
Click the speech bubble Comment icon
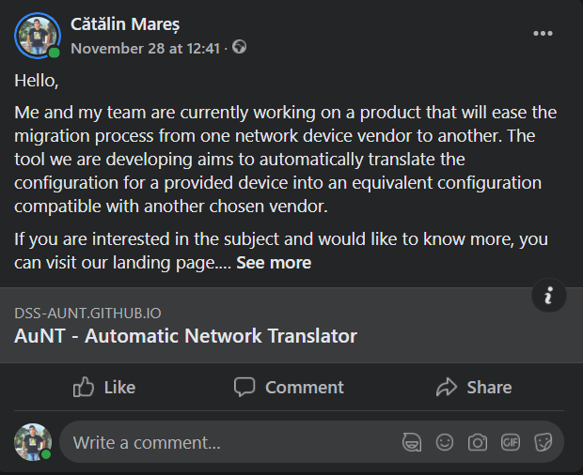[x=244, y=387]
